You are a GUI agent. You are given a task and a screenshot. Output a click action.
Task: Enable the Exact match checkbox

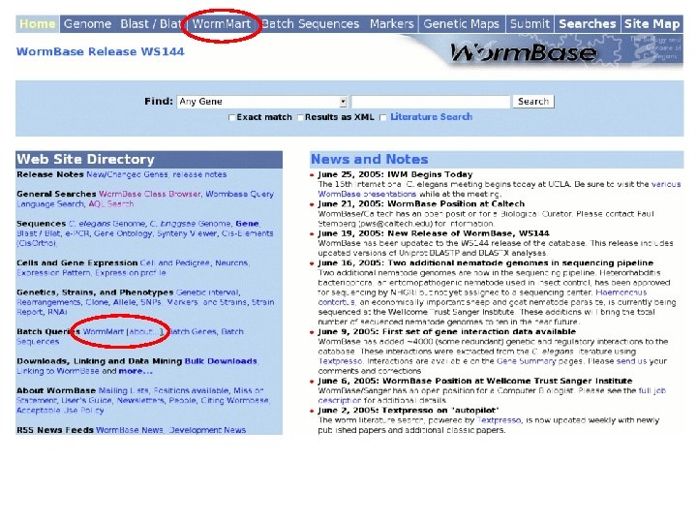231,117
